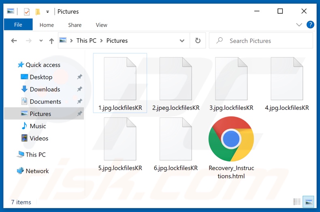Viewport: 320px width, 212px height.
Task: Refresh the Pictures folder
Action: (198, 40)
